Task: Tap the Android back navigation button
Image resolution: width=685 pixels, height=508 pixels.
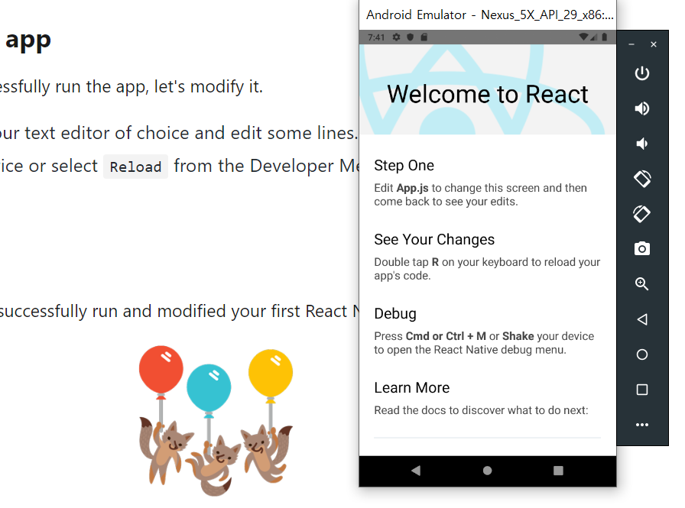Action: coord(416,471)
